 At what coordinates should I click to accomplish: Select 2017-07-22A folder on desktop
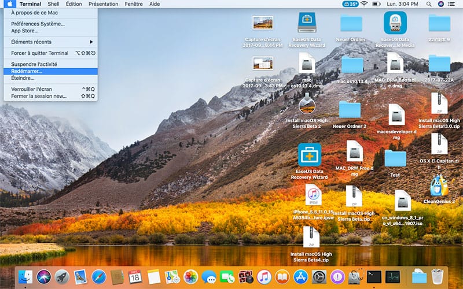pos(439,63)
